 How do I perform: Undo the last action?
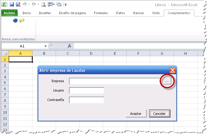pyautogui.click(x=25, y=4)
